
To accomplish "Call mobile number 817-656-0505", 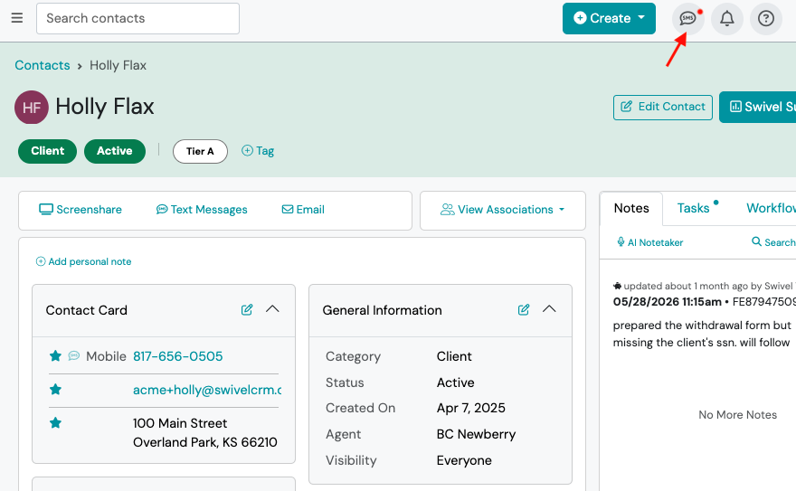I will coord(177,356).
